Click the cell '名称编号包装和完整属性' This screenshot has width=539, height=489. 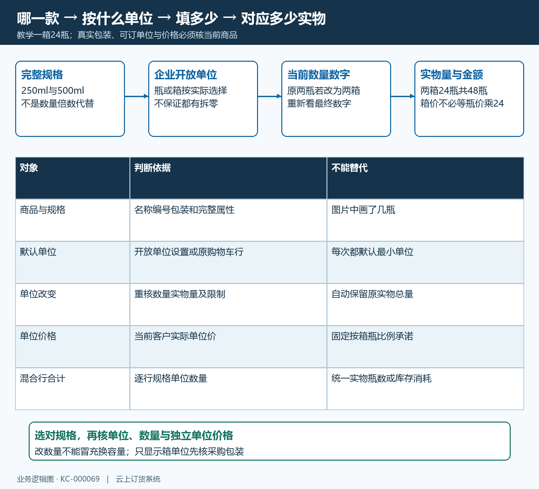click(x=228, y=220)
